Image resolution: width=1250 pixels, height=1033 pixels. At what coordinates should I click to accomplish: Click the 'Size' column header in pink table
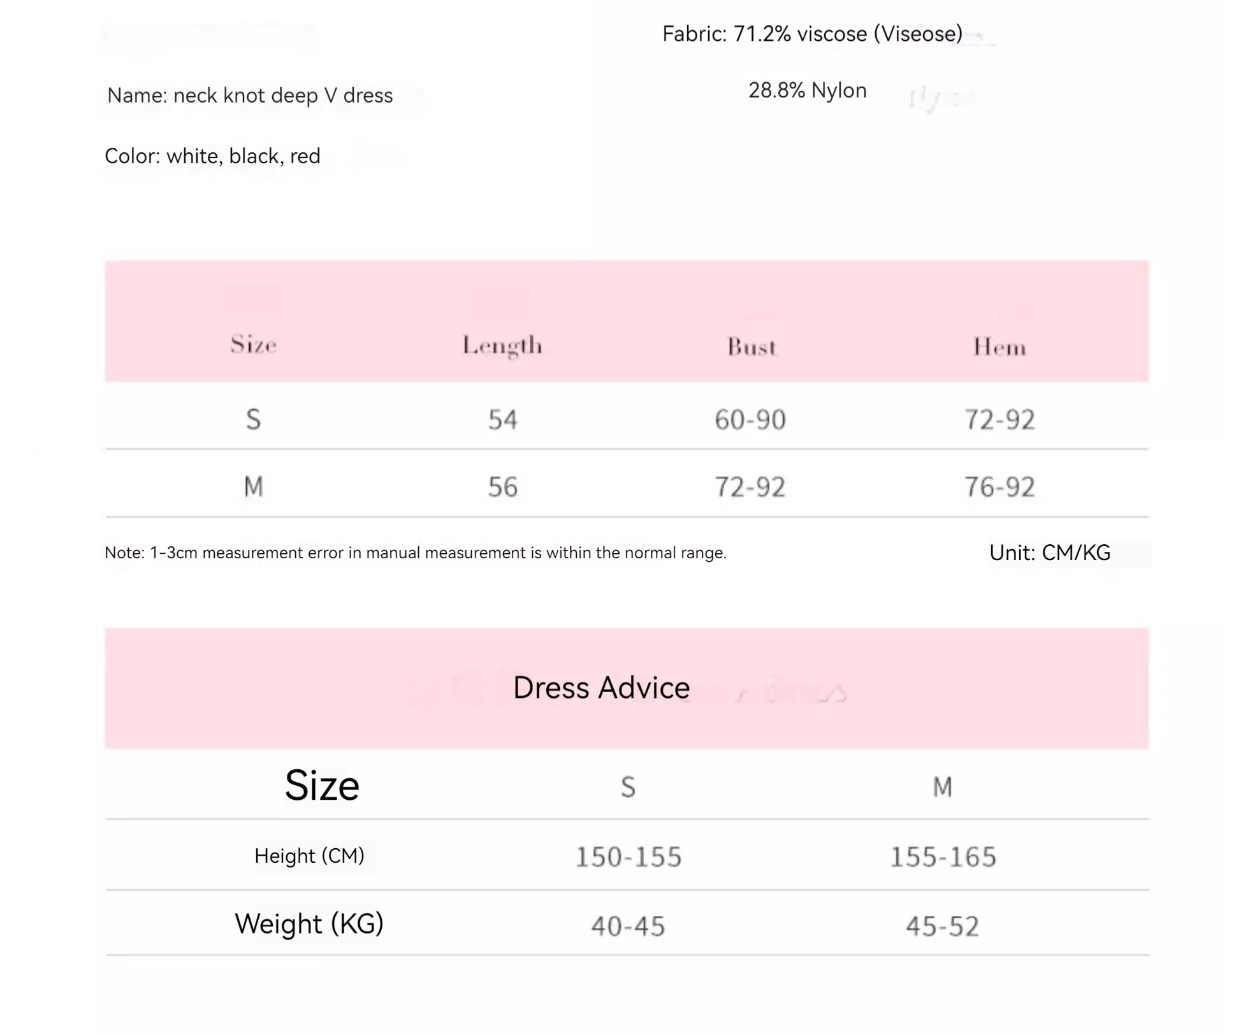(x=253, y=345)
